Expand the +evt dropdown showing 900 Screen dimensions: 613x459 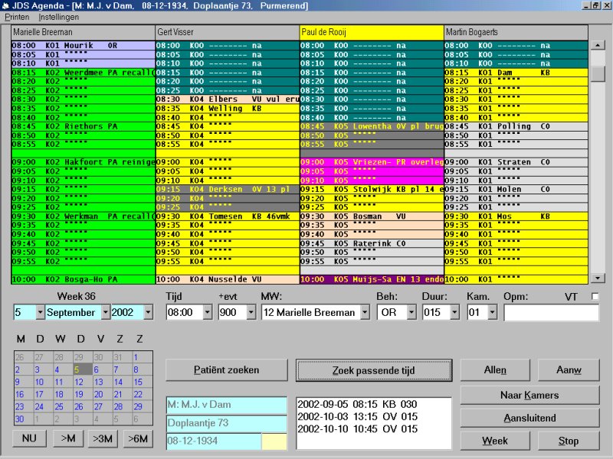pos(251,312)
